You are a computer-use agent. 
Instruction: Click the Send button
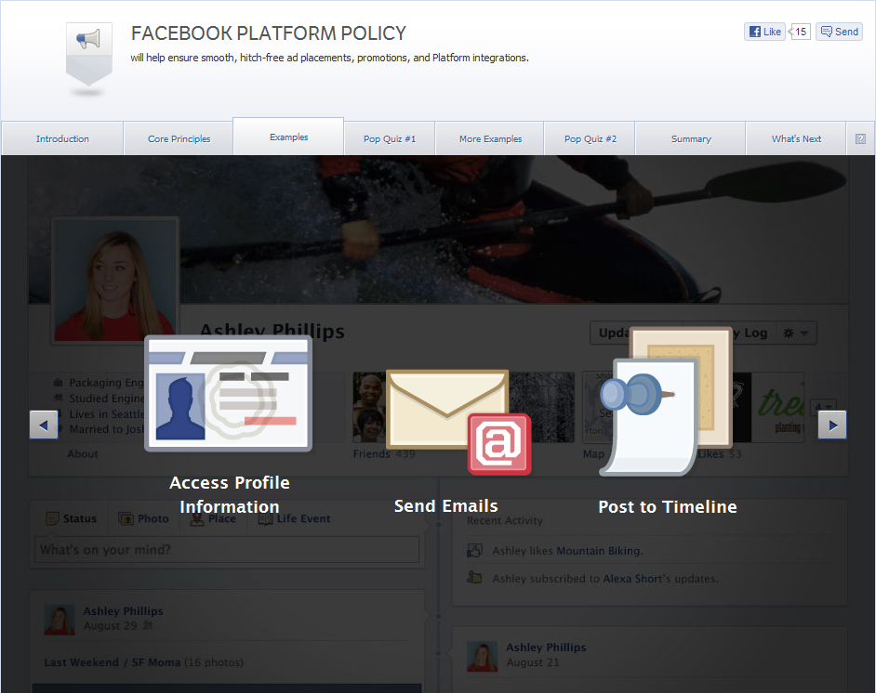pos(840,32)
